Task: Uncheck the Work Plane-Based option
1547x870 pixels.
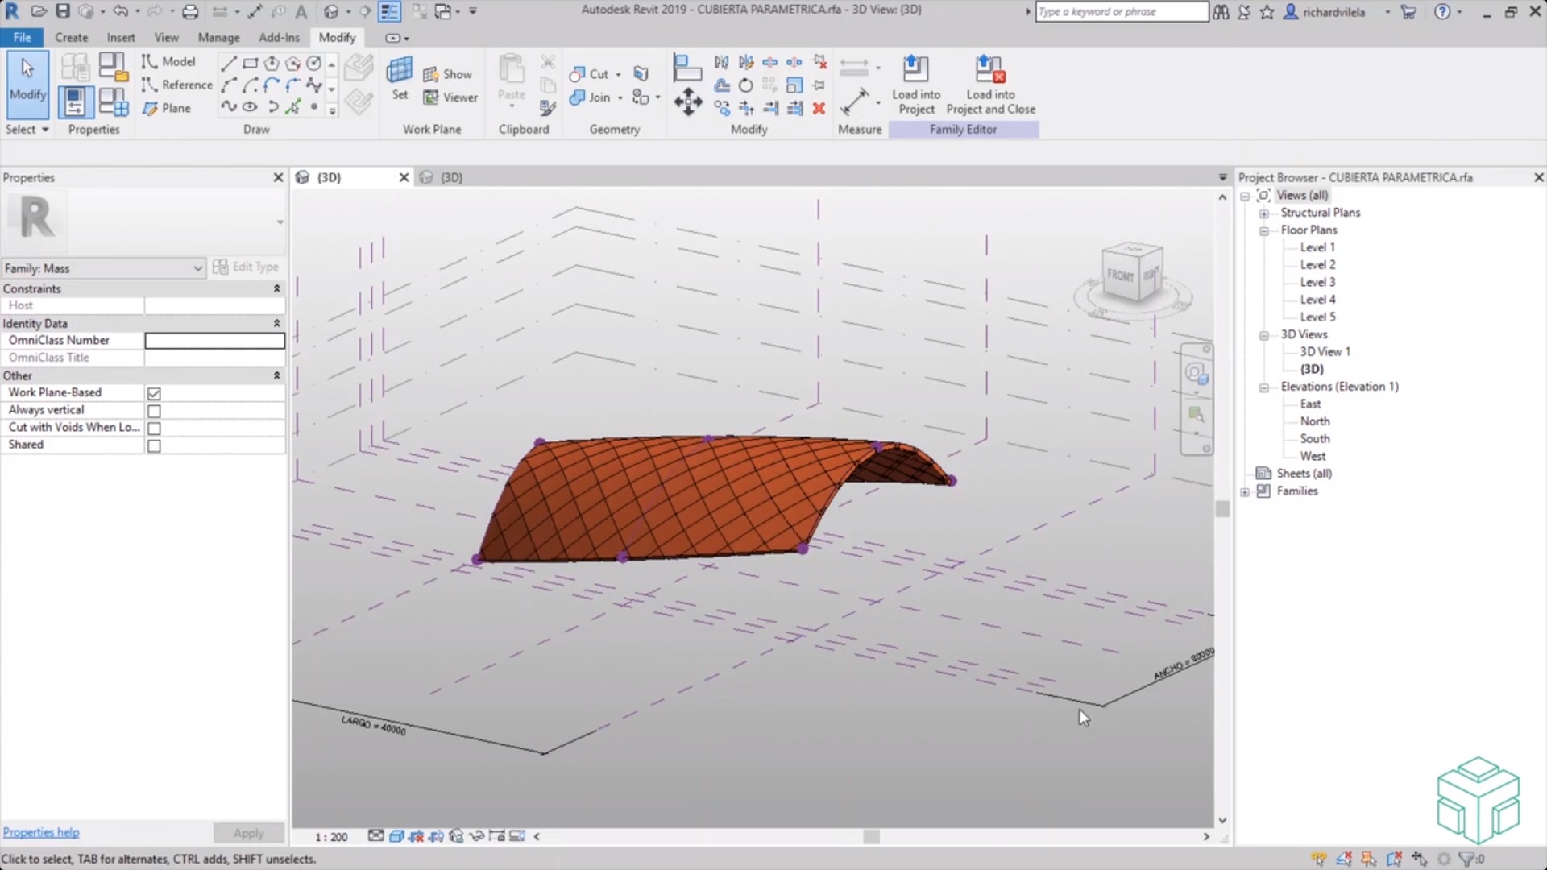Action: point(154,393)
